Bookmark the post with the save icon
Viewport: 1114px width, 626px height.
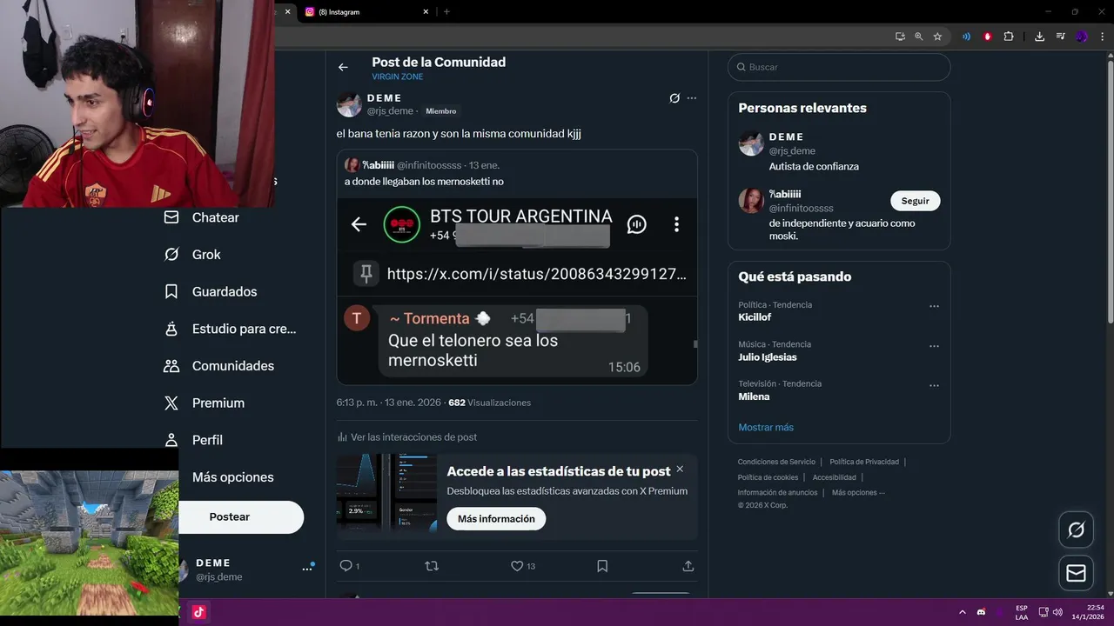602,566
